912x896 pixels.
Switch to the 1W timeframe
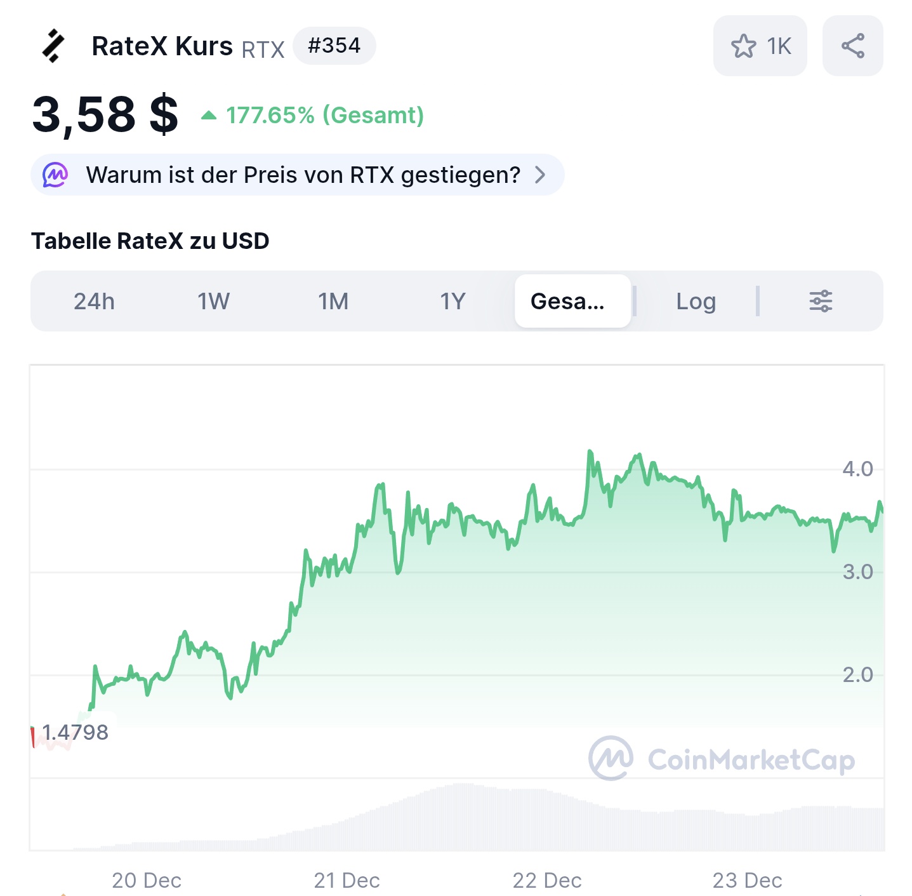[x=213, y=301]
